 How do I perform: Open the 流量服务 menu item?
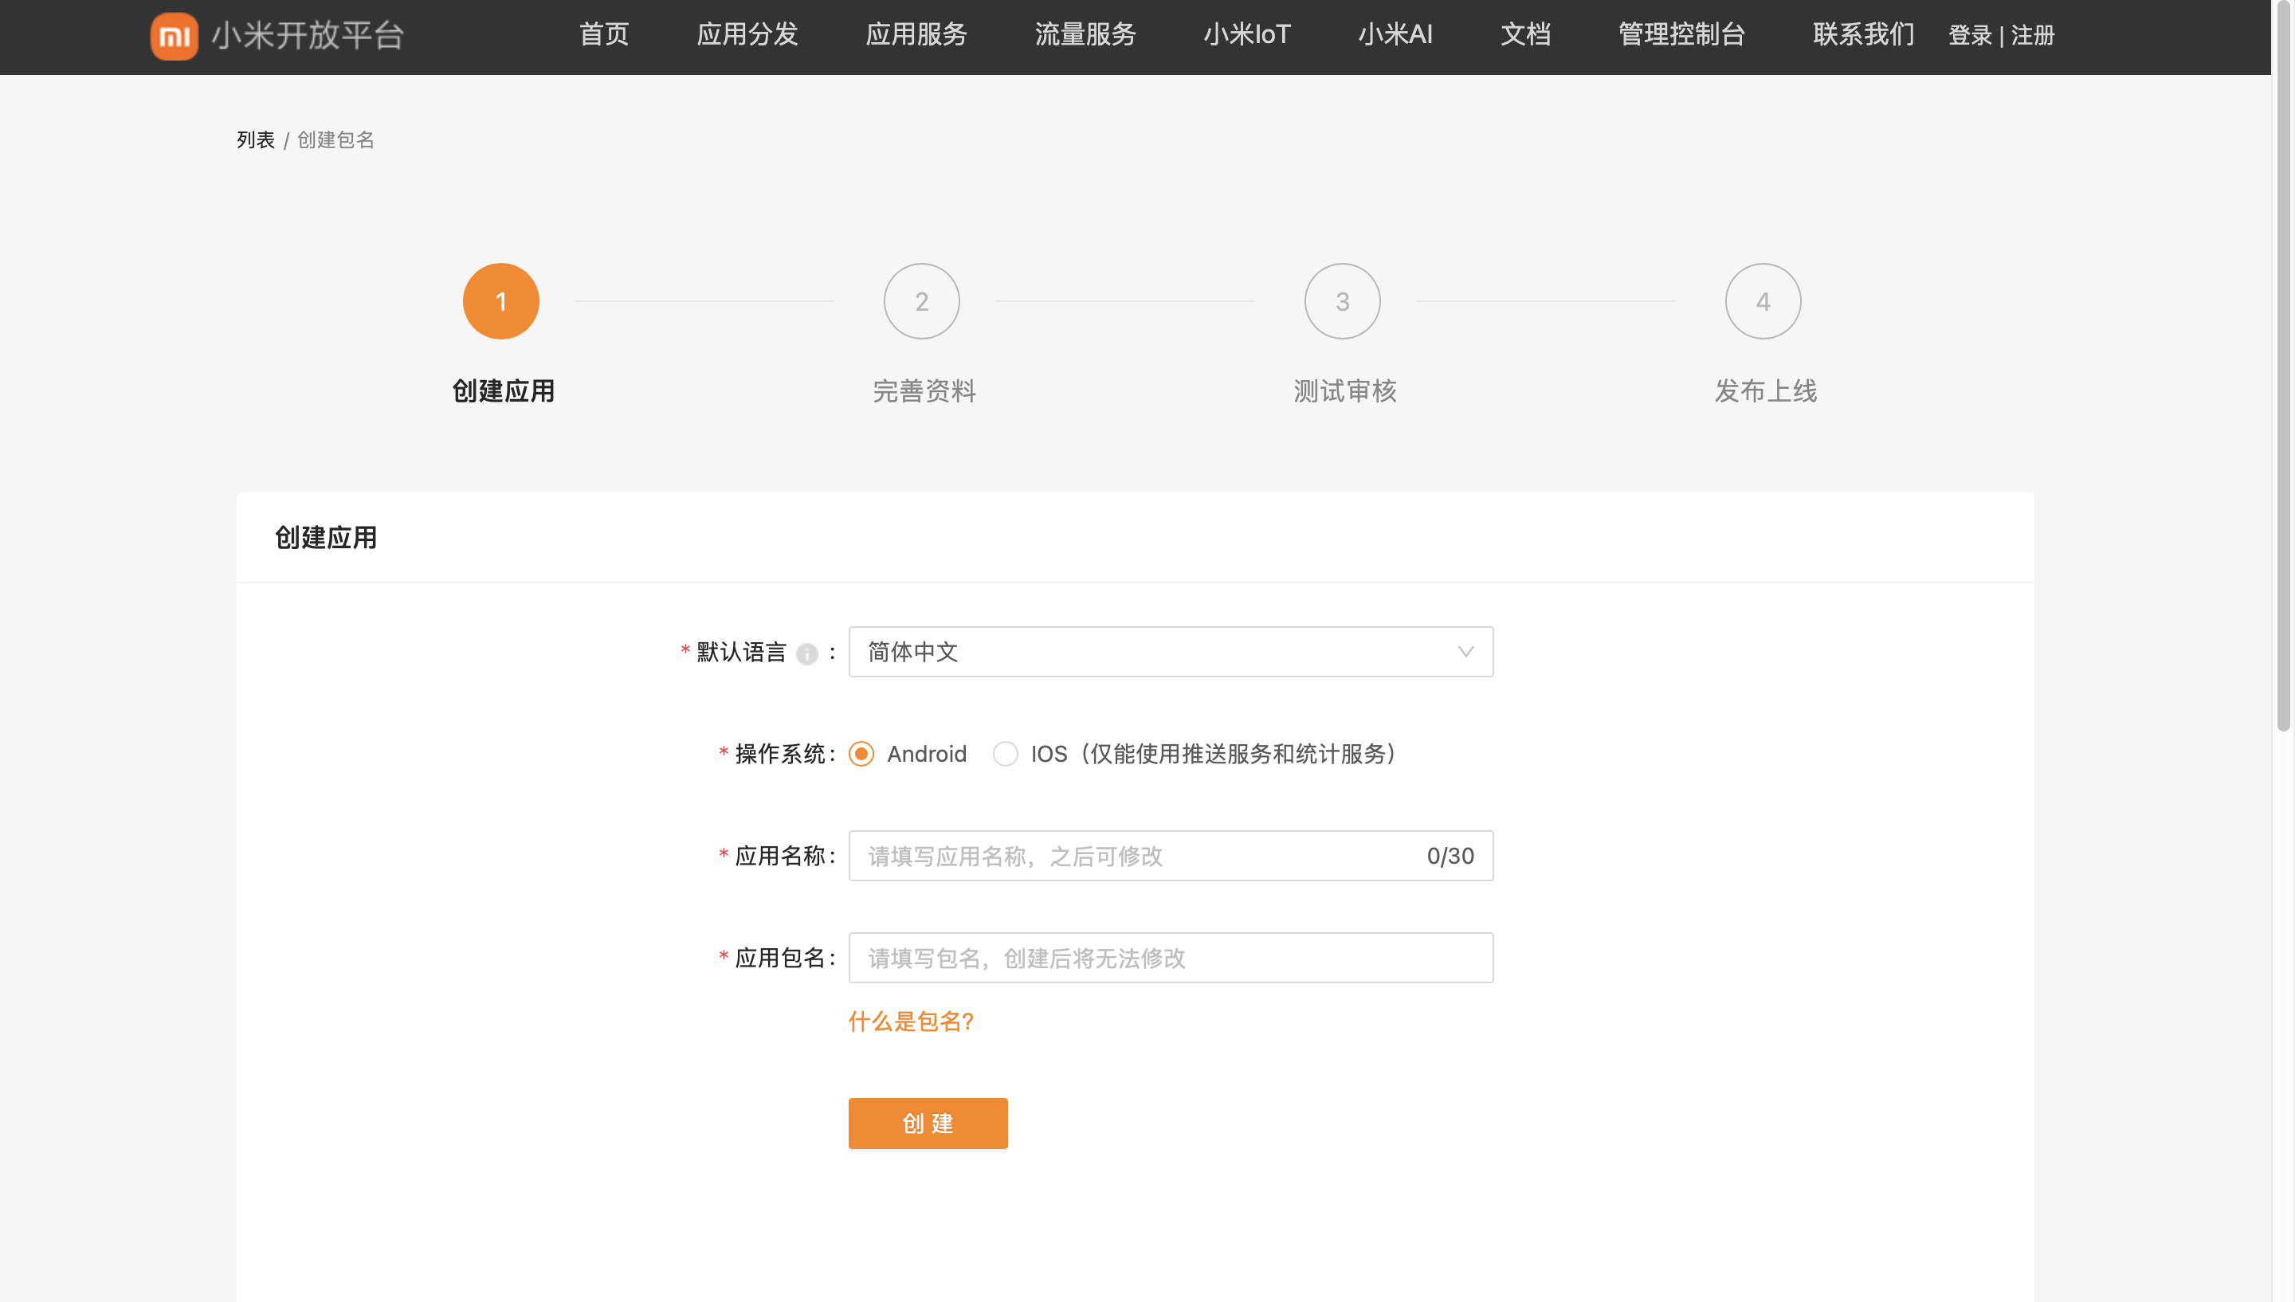[1085, 35]
